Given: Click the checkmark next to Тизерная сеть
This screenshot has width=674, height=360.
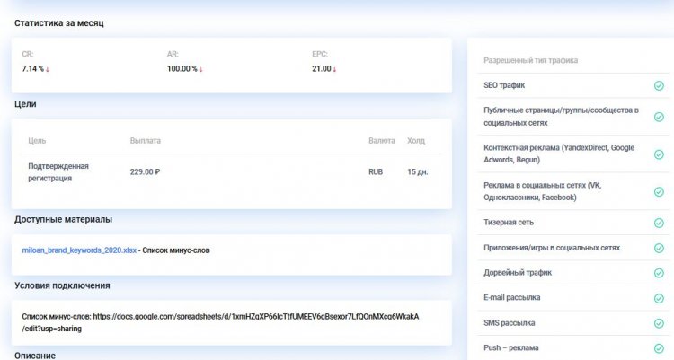Looking at the screenshot, I should pos(659,223).
